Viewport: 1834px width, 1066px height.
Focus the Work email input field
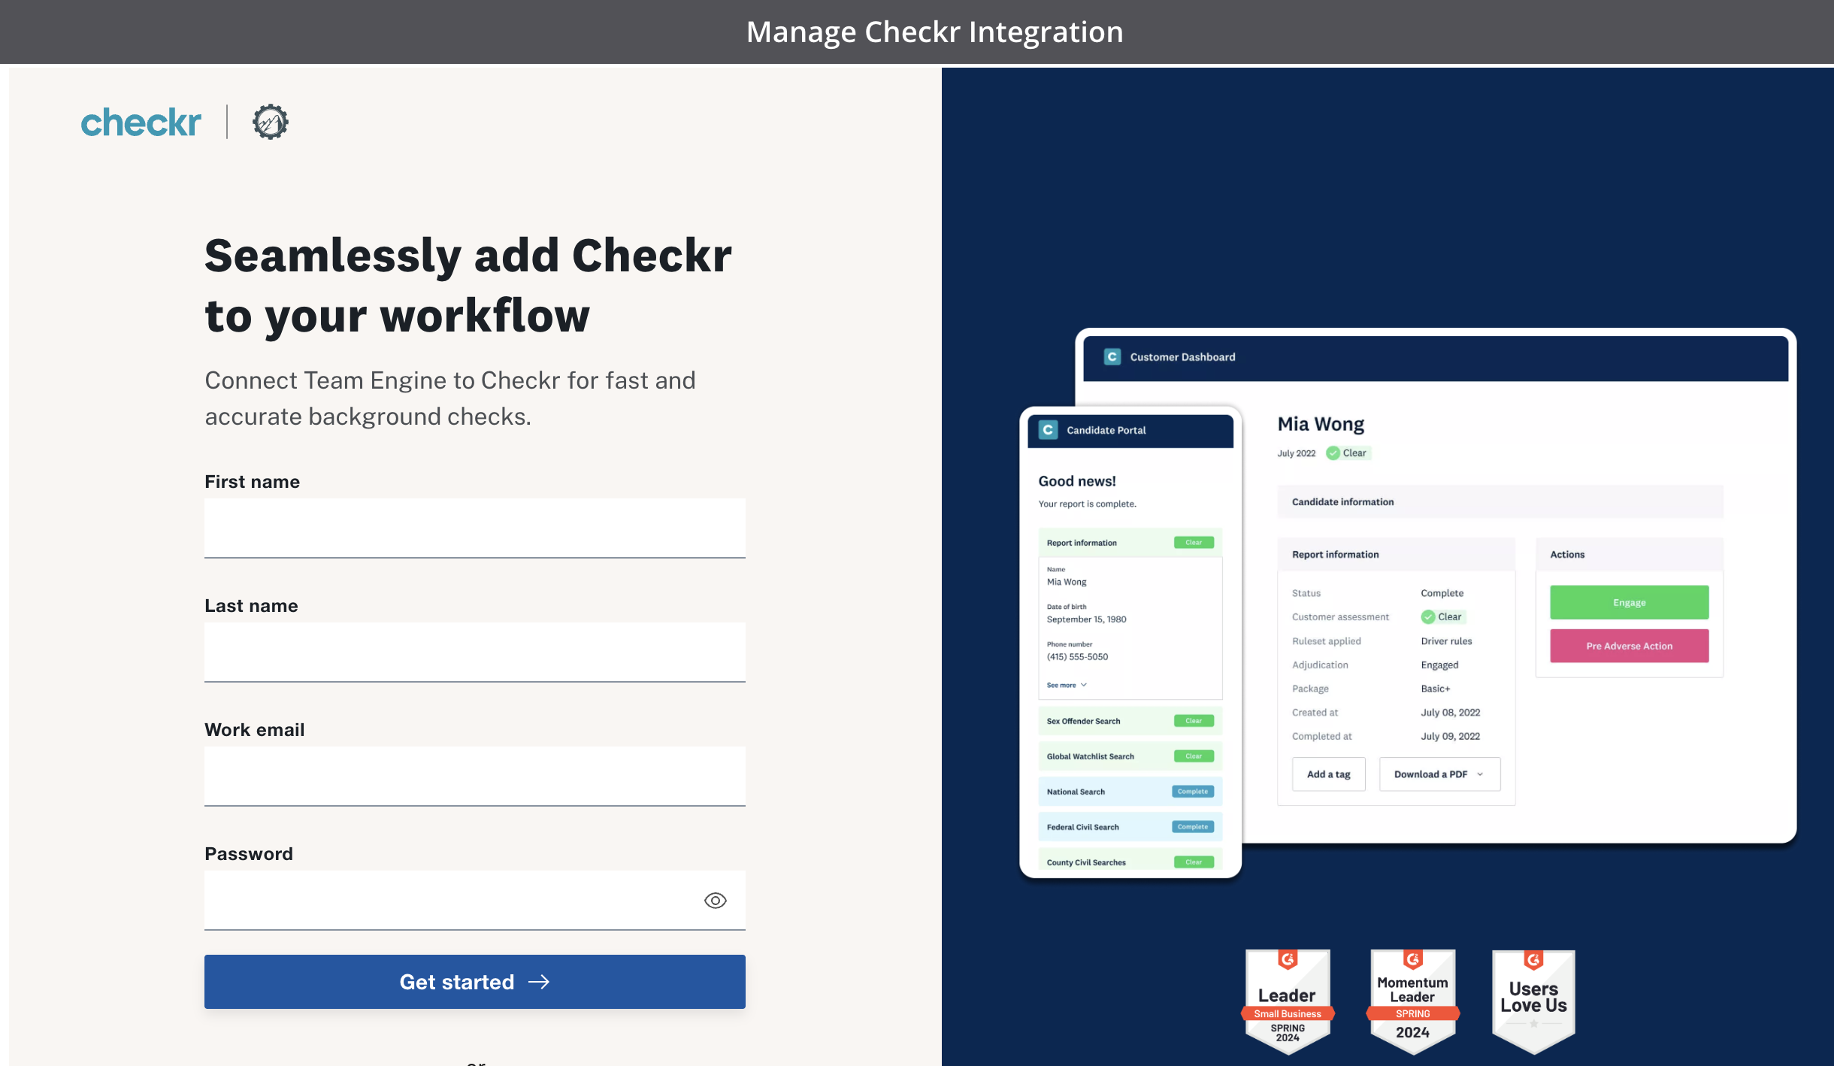(474, 776)
